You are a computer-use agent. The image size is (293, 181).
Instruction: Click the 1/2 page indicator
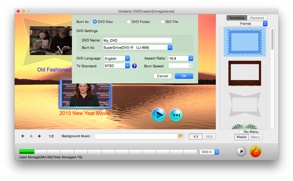[51, 136]
